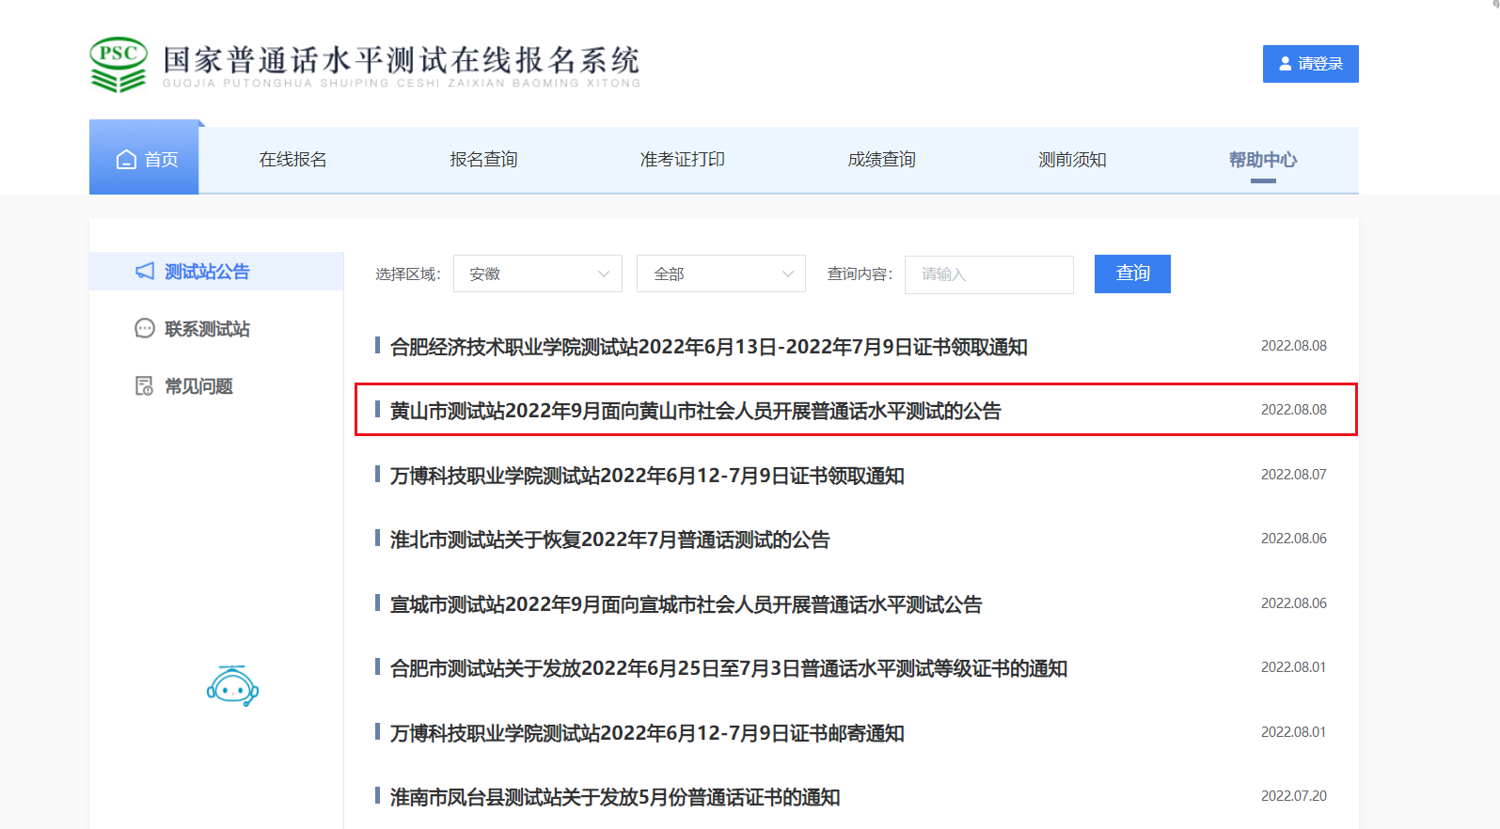This screenshot has width=1500, height=829.
Task: Select 测试站公告 in the sidebar
Action: tap(216, 272)
